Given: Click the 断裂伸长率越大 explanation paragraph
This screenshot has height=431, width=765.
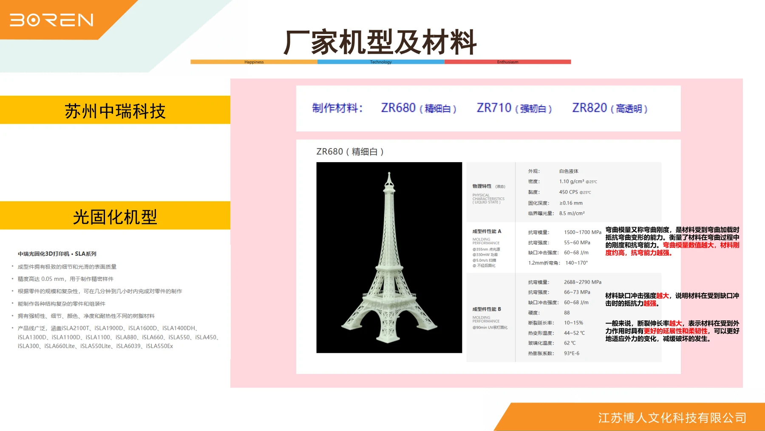Looking at the screenshot, I should (x=672, y=331).
